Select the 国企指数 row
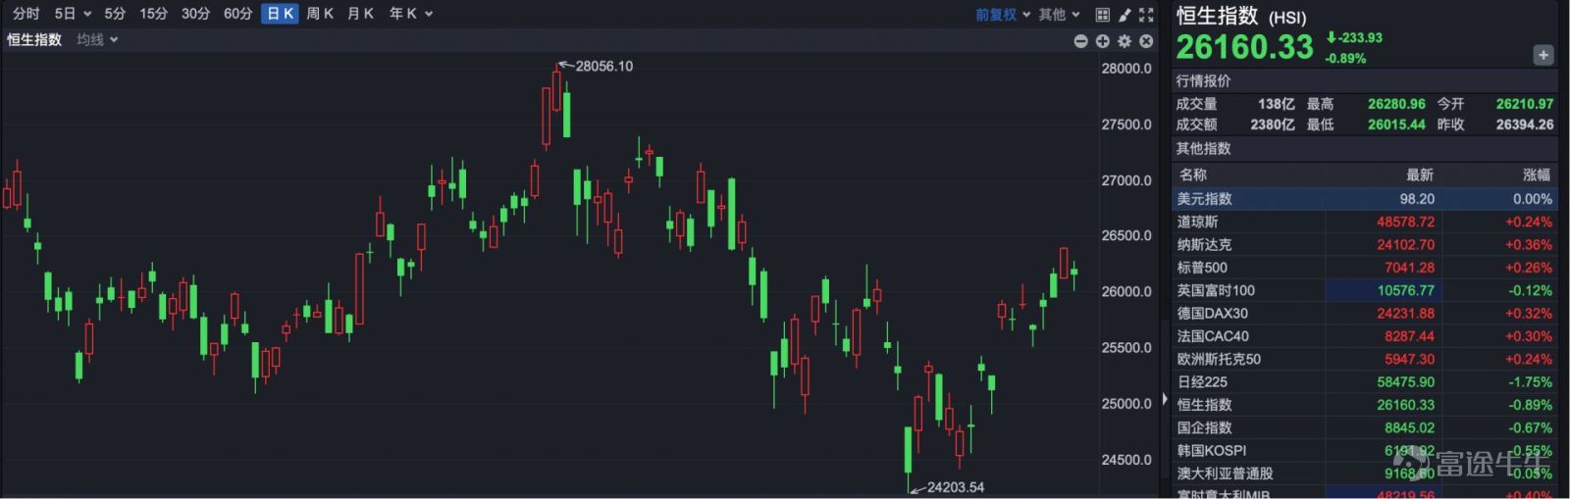The image size is (1570, 499). (x=1365, y=427)
